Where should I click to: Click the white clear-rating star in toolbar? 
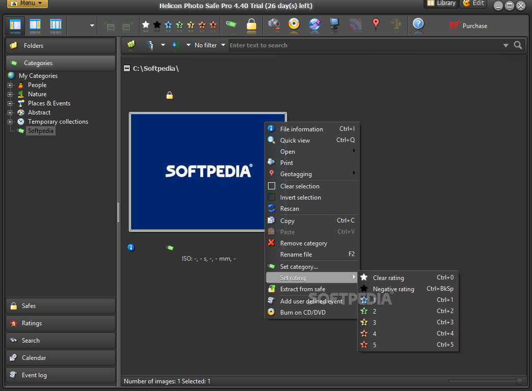[146, 25]
